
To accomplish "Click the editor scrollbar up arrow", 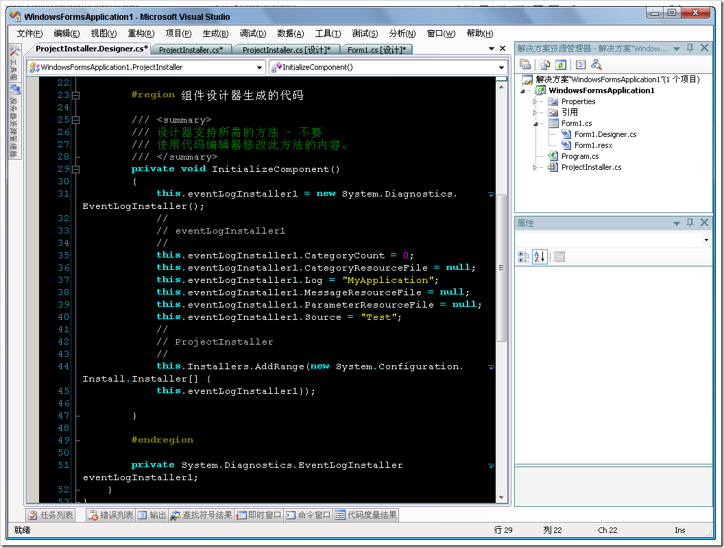I will (x=501, y=87).
